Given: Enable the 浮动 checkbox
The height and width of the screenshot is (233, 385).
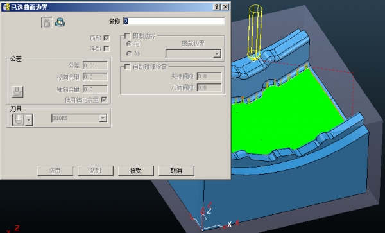Looking at the screenshot, I should point(107,49).
